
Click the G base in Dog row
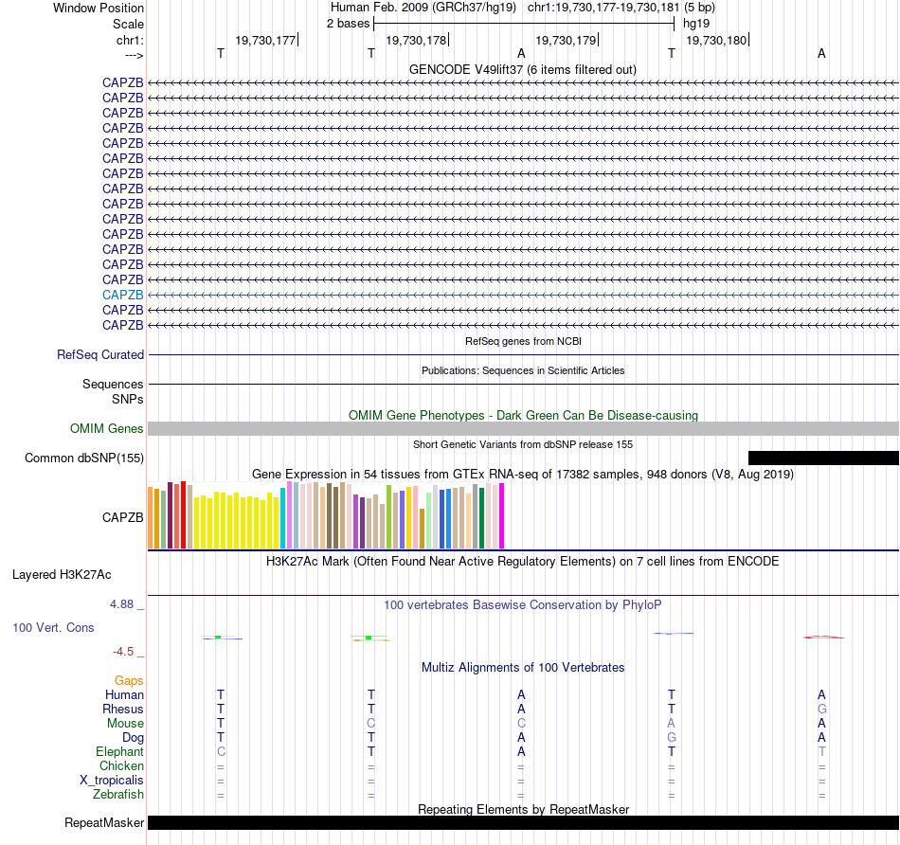[x=672, y=738]
